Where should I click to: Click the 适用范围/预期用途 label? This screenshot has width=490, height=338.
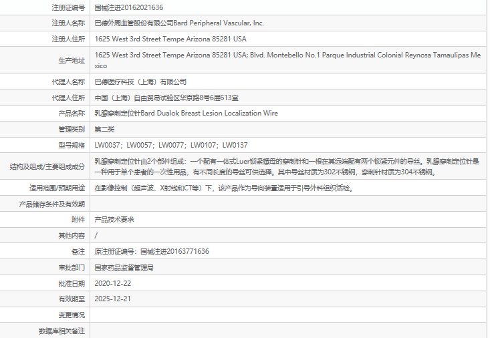click(57, 188)
